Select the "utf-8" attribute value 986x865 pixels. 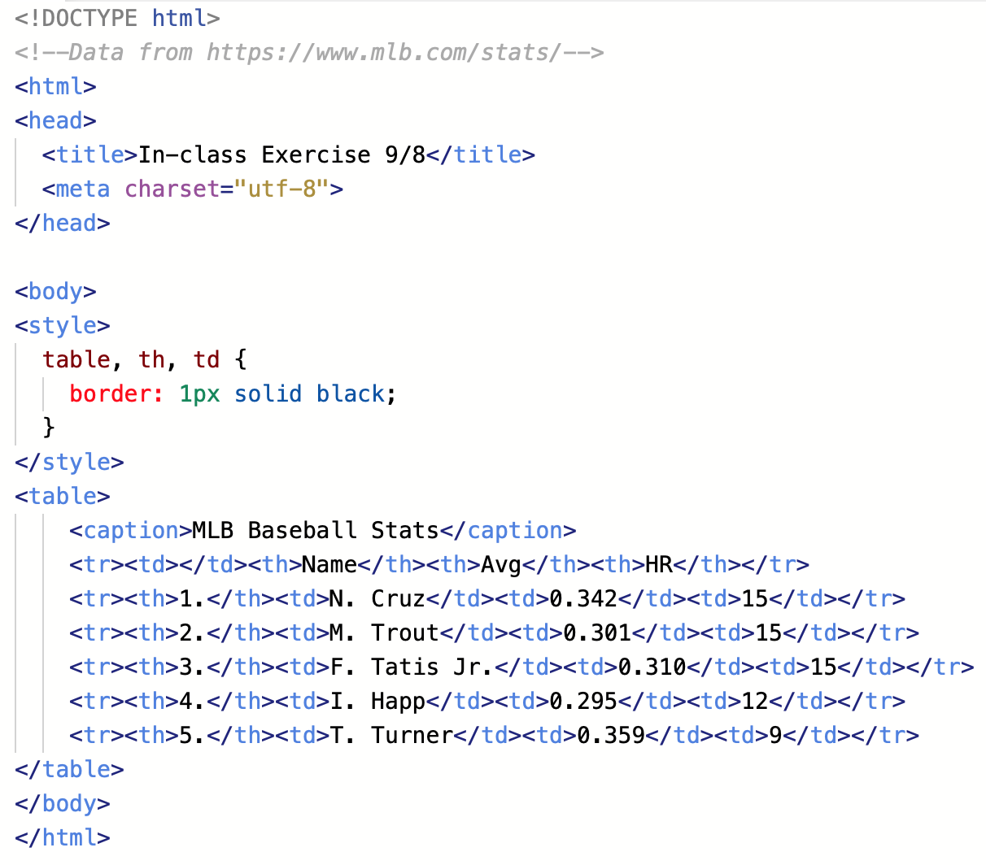[281, 189]
